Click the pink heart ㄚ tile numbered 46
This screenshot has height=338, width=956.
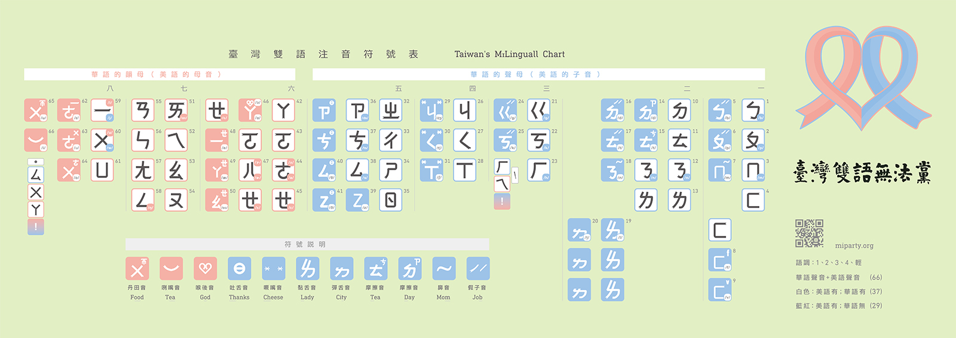click(x=250, y=110)
